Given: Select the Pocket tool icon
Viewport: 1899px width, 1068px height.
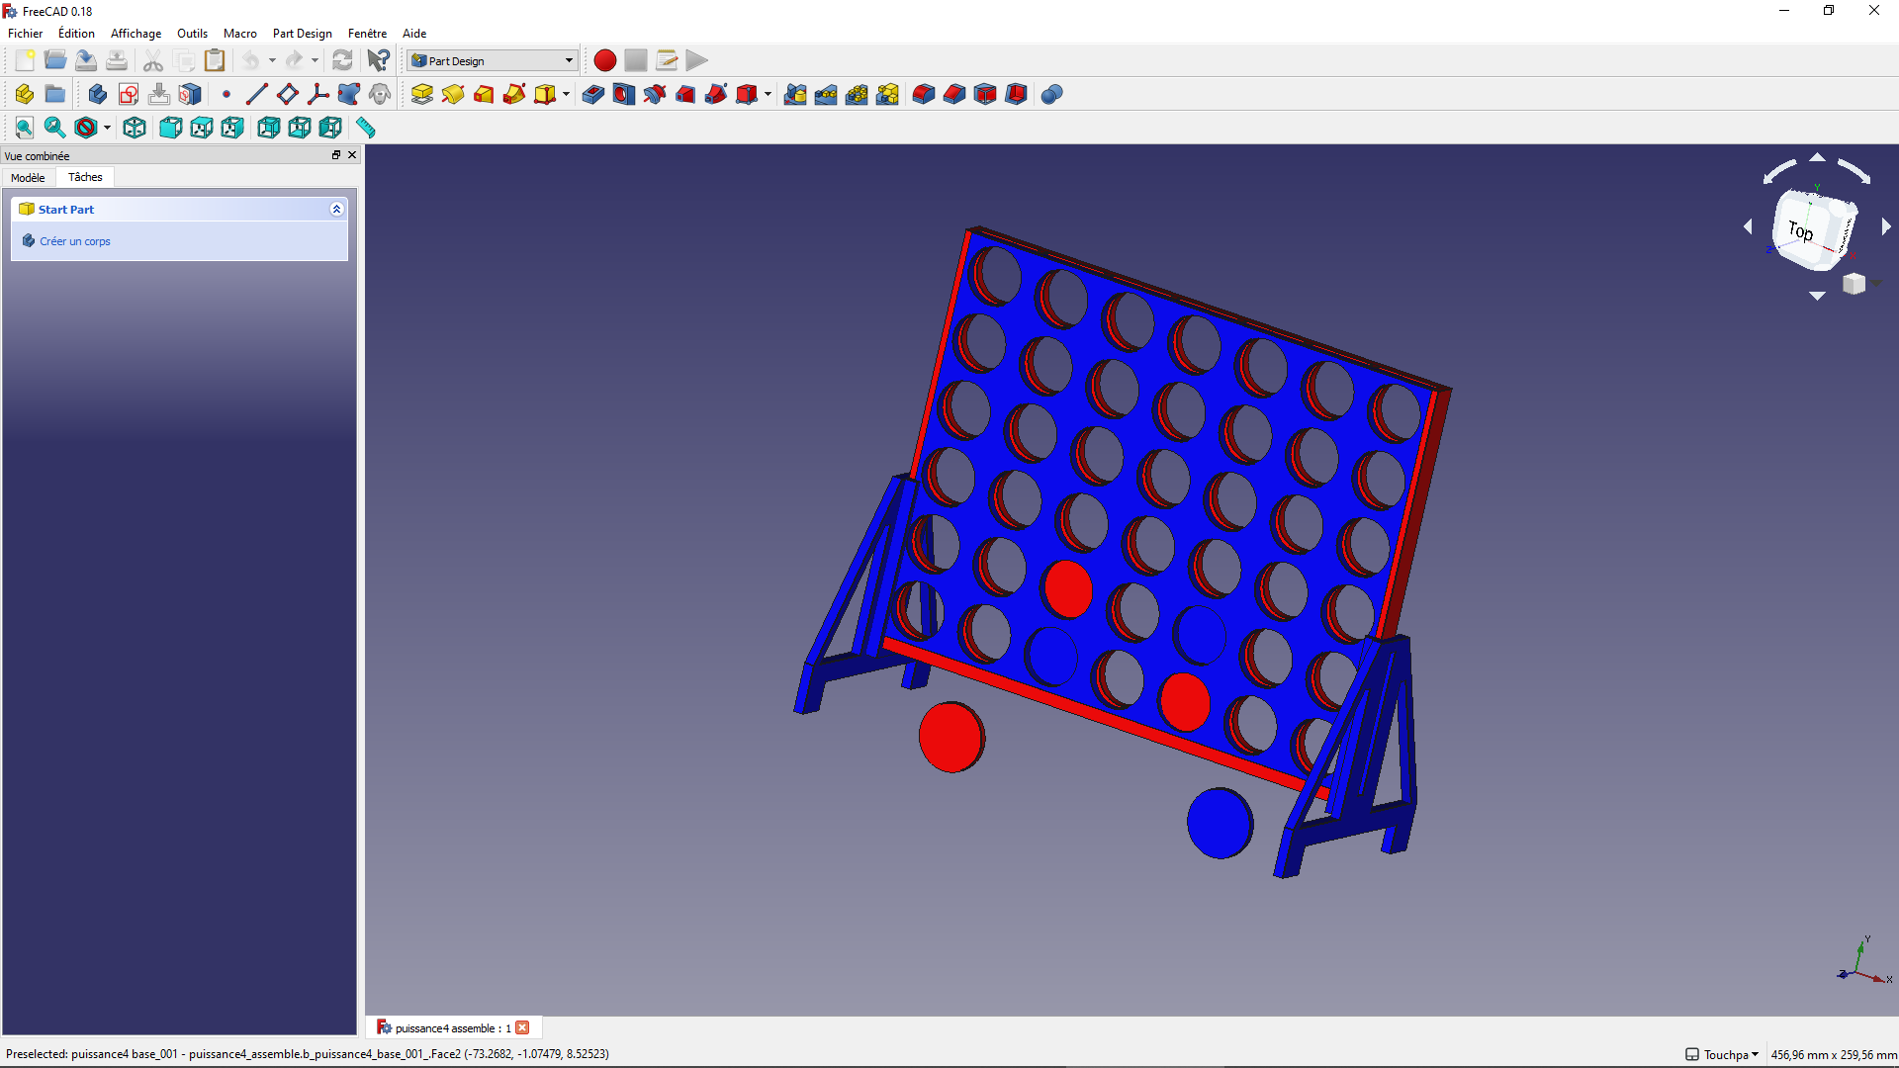Looking at the screenshot, I should (593, 94).
